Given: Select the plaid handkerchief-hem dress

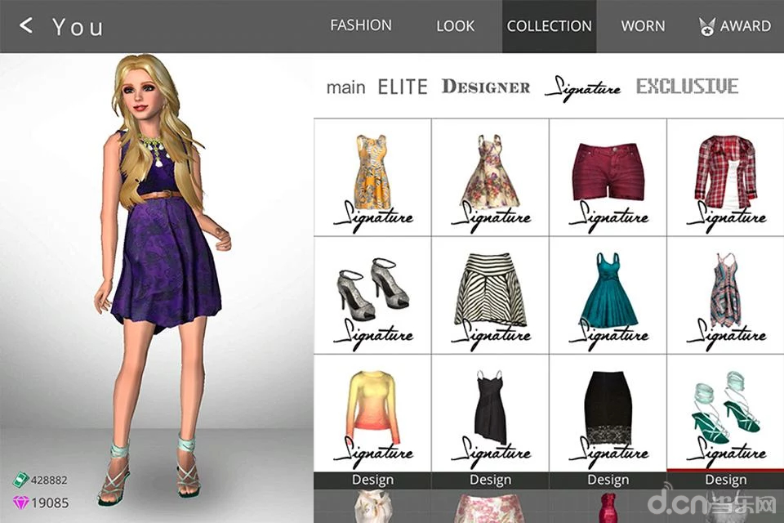Looking at the screenshot, I should pos(725,295).
